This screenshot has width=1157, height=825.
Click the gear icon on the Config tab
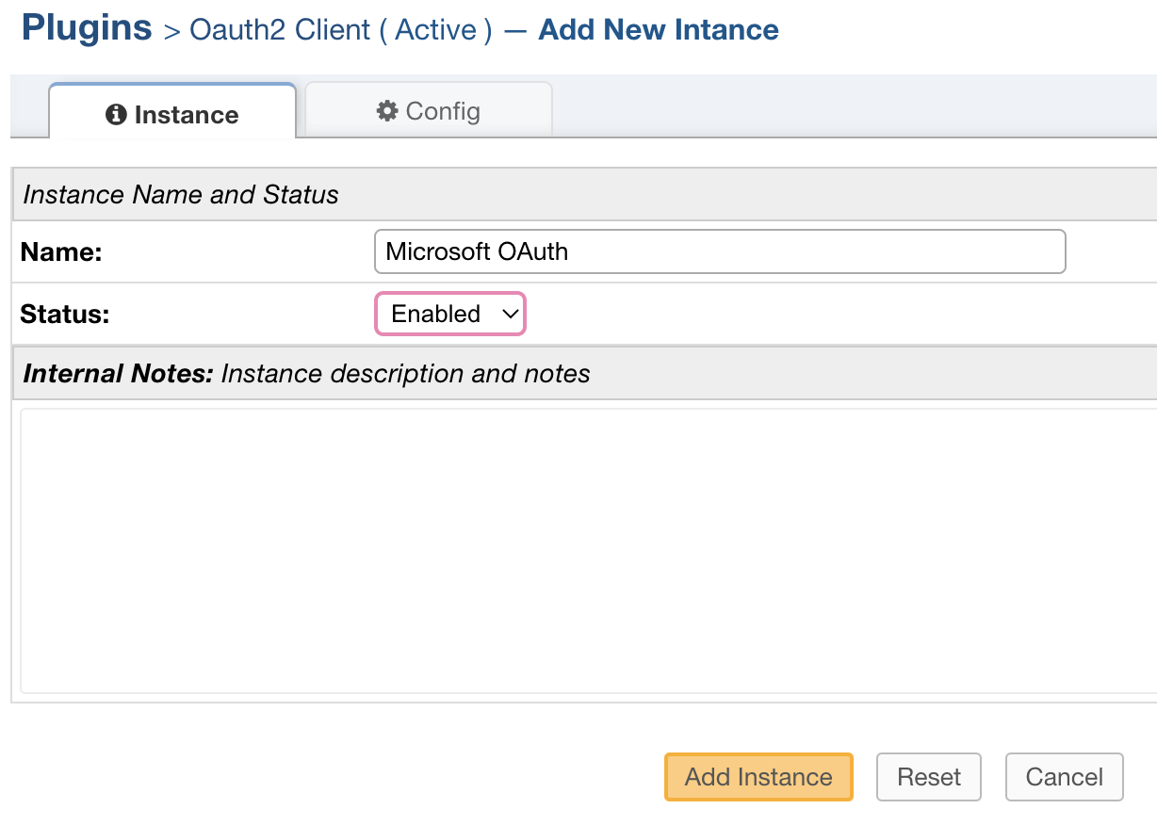click(x=386, y=110)
